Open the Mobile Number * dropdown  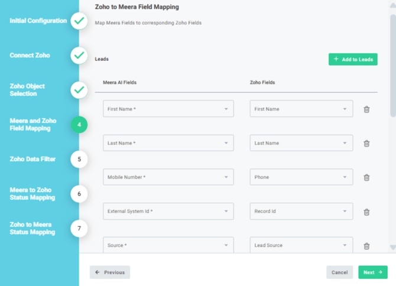click(x=168, y=177)
